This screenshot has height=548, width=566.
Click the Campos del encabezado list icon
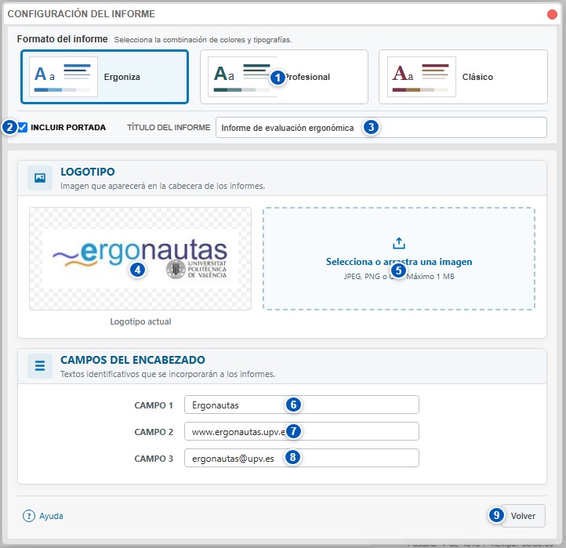pyautogui.click(x=40, y=366)
